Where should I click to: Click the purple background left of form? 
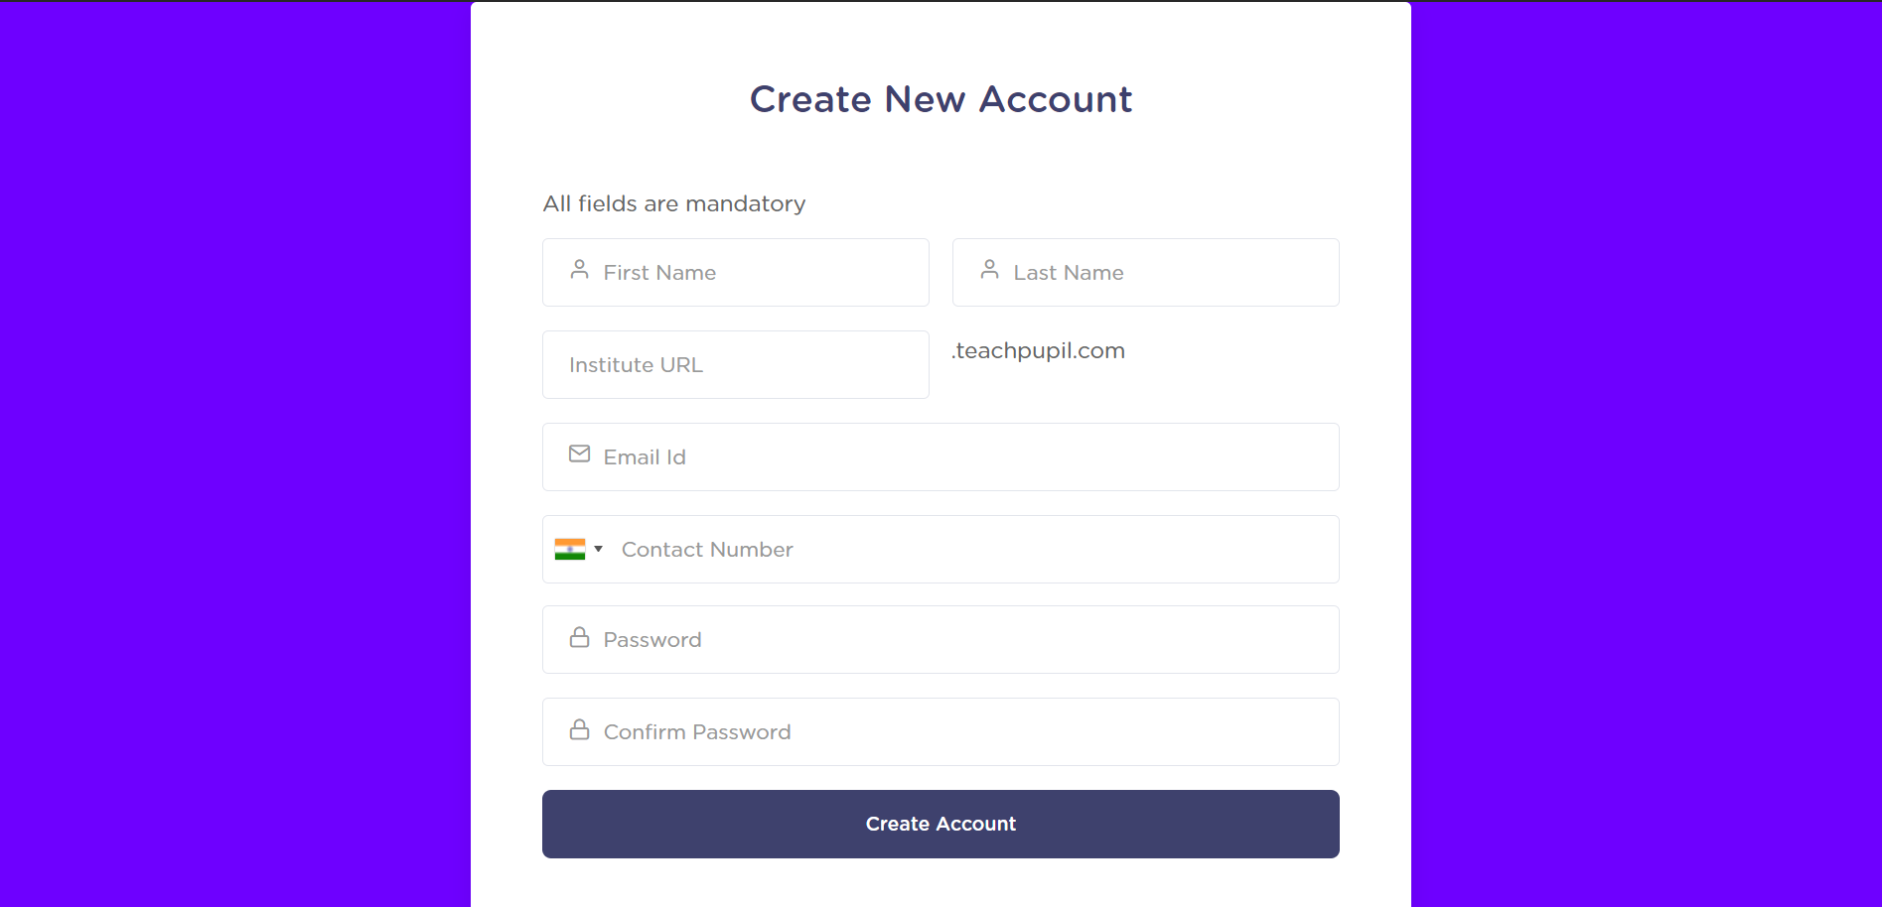(x=234, y=453)
